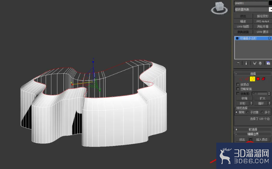This screenshot has width=272, height=169.
Task: Click the 按角度 45.0 value field
Action: click(x=259, y=94)
